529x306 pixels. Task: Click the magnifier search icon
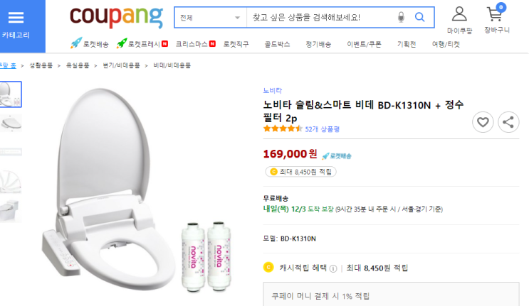tap(420, 17)
